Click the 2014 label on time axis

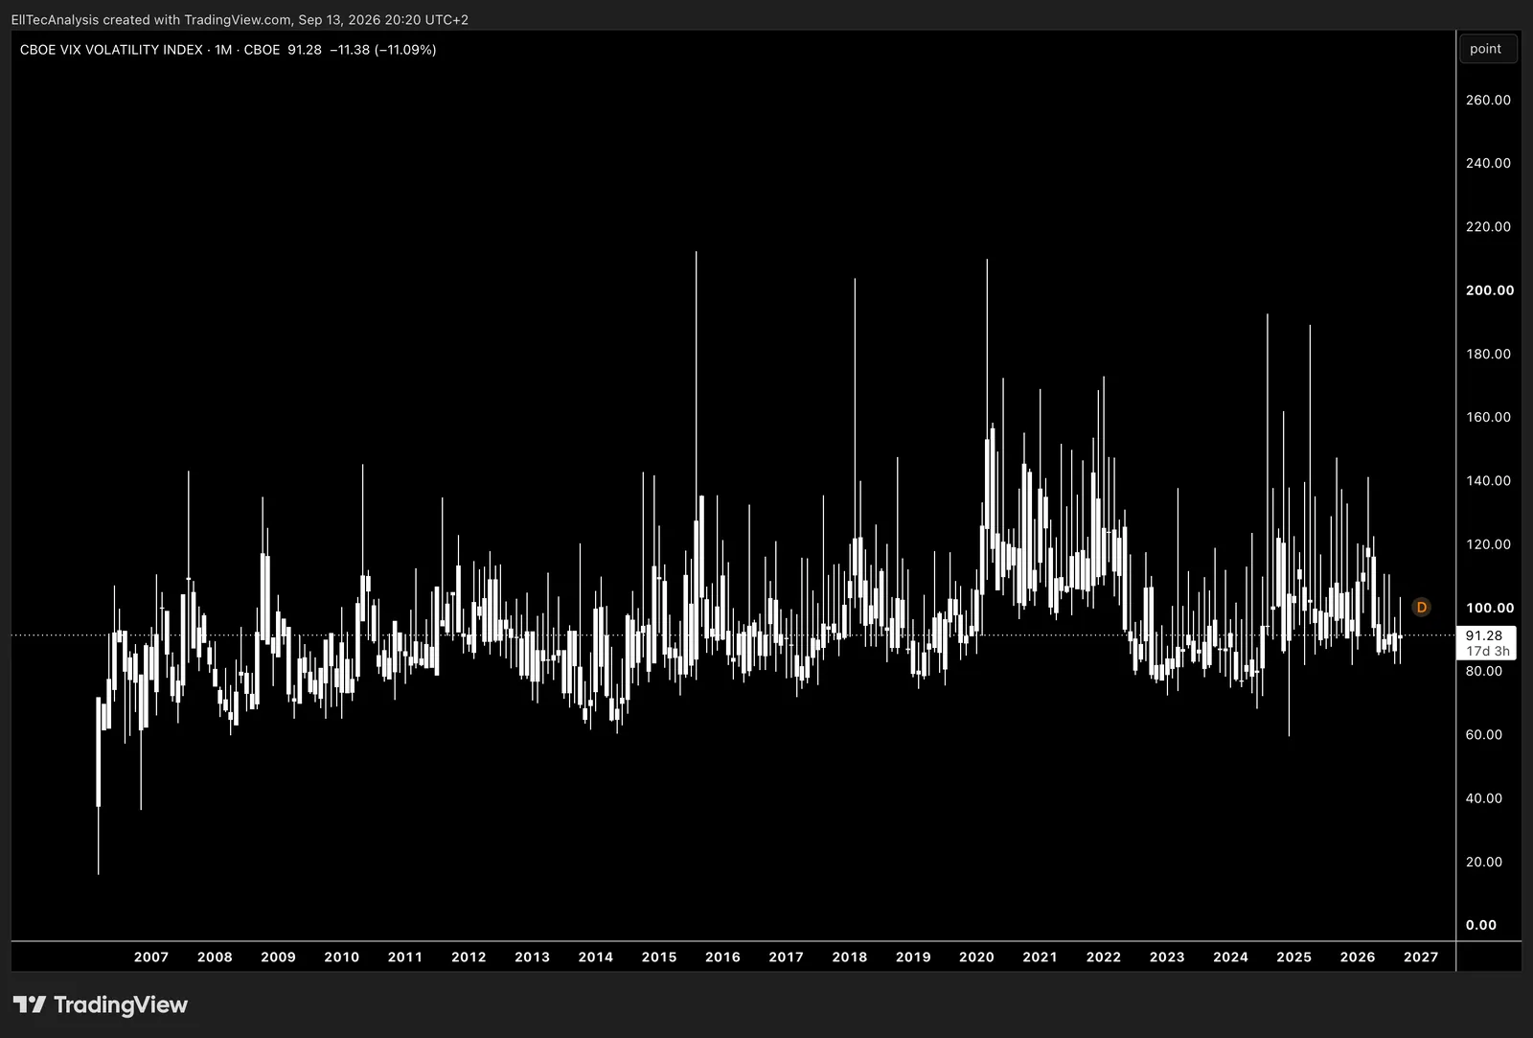[x=596, y=957]
